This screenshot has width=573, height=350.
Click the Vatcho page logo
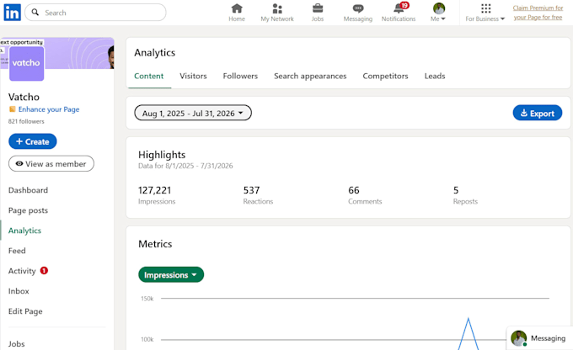(x=26, y=63)
